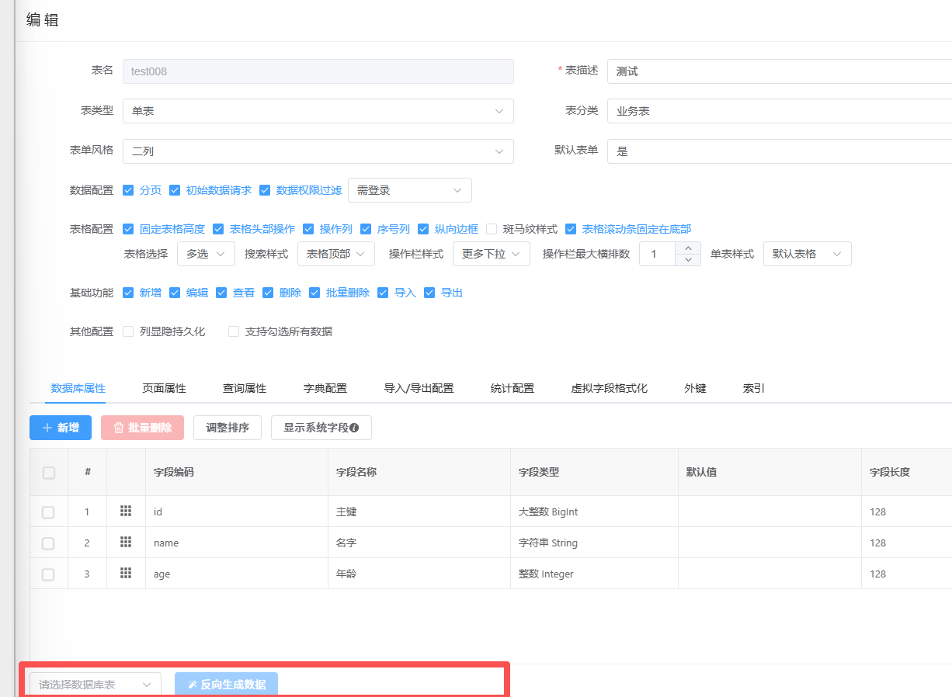Click the drag handle icon for age row
This screenshot has width=952, height=697.
126,573
